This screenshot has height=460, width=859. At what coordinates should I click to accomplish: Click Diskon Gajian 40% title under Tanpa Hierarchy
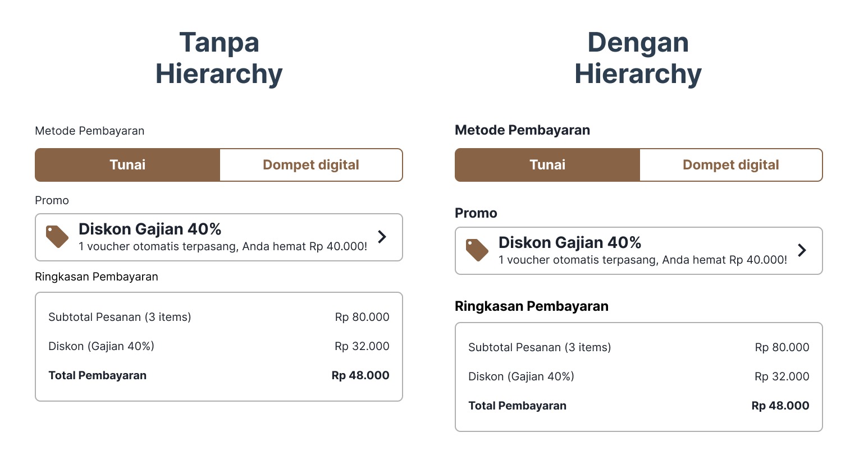[150, 229]
